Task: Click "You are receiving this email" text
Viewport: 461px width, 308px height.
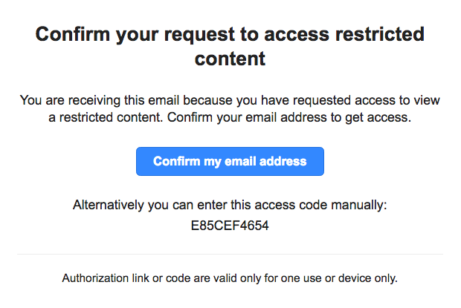Action: [100, 100]
